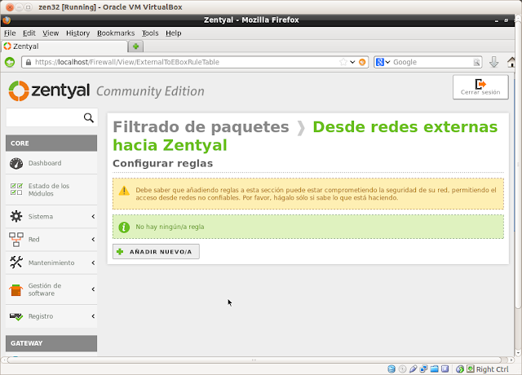Click the "Configurar reglas" heading

click(x=162, y=163)
